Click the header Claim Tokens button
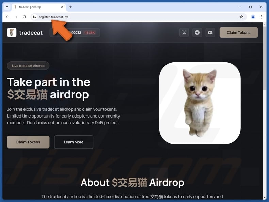Viewport: 269px width, 202px height. tap(239, 33)
